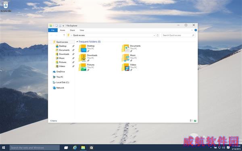Collapse the Frequent folders group
This screenshot has height=151, width=242.
[77, 42]
